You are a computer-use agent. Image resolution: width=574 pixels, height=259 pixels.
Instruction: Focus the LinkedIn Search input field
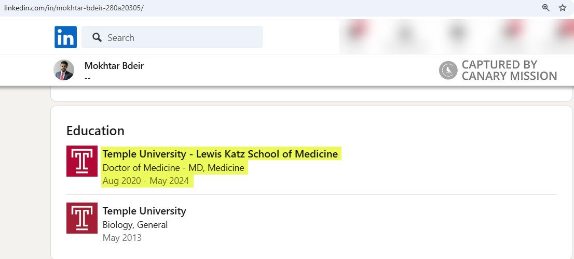(176, 37)
